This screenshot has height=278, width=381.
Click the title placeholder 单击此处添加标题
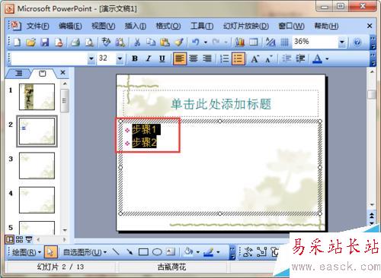point(221,104)
